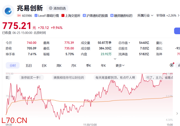The width and height of the screenshot is (180, 126).
Task: Click the Level1基础行情 label
Action: 48,16
